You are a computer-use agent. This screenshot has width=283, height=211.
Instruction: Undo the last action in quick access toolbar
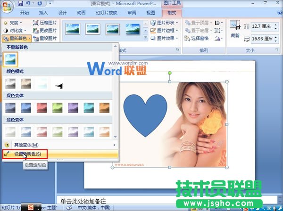(x=28, y=3)
